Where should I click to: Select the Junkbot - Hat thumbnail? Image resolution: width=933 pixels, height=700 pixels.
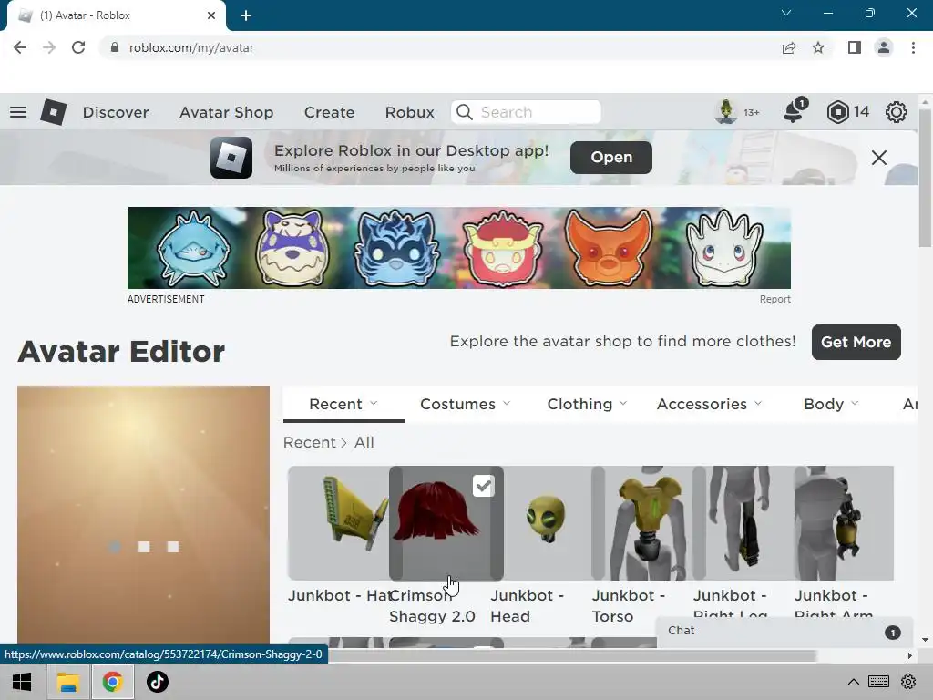pos(338,522)
